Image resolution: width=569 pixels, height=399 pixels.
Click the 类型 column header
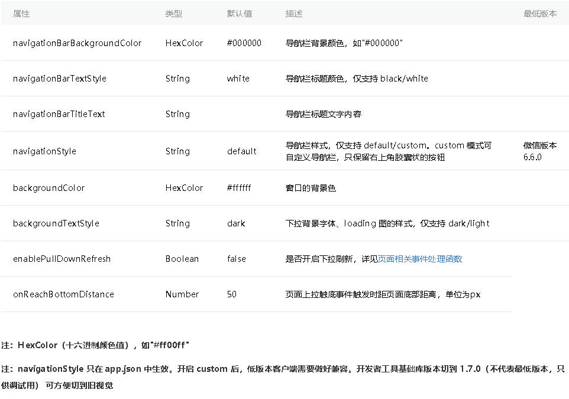click(x=174, y=14)
